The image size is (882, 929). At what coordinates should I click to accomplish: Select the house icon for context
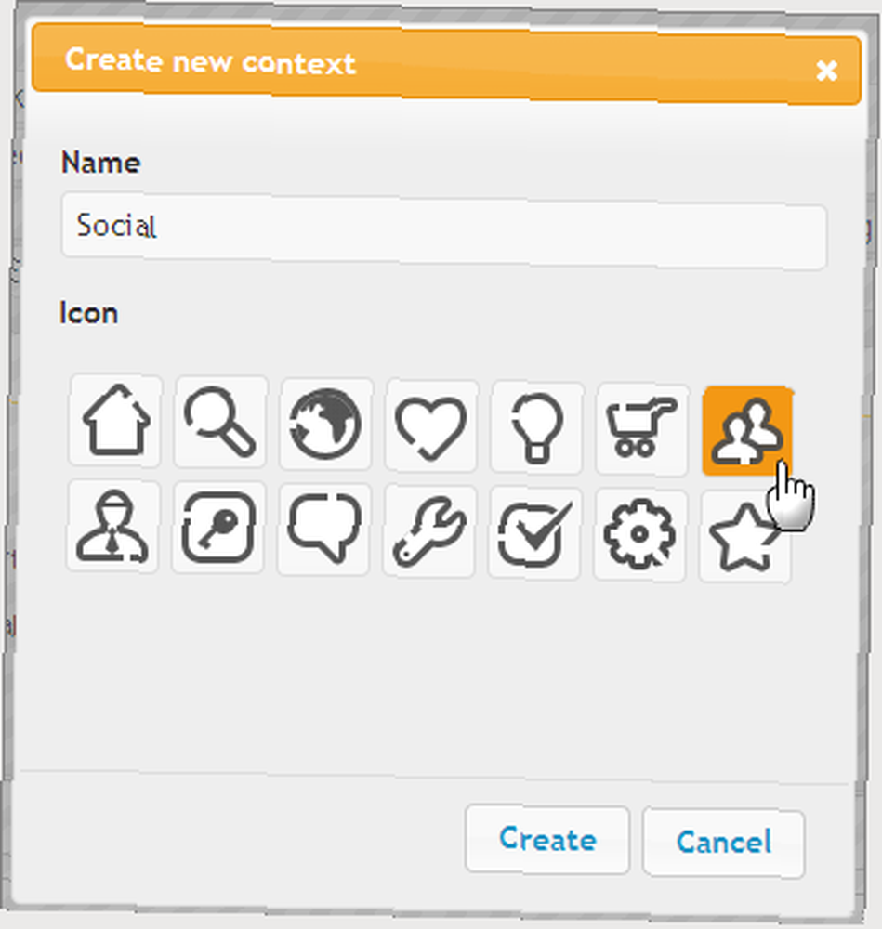(115, 420)
